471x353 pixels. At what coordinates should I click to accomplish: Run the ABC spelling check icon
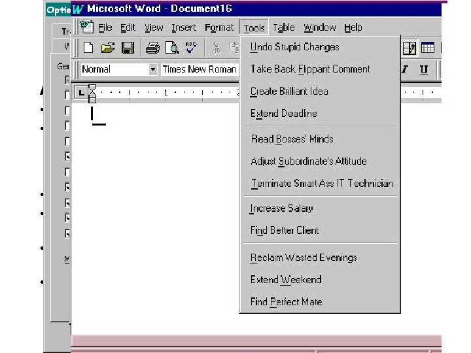[x=192, y=48]
